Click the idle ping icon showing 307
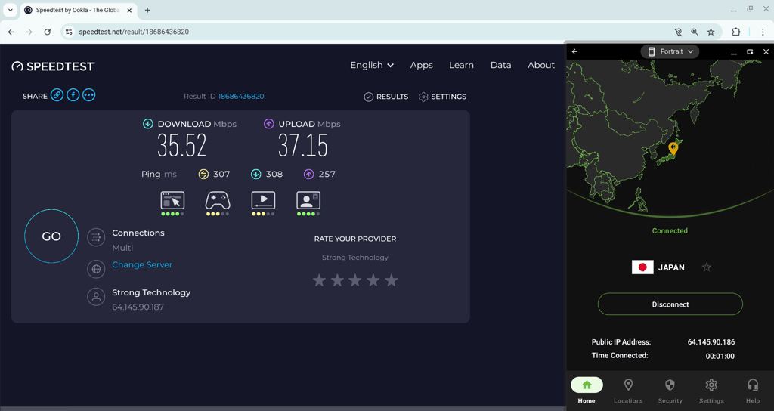This screenshot has width=774, height=411. [x=203, y=174]
